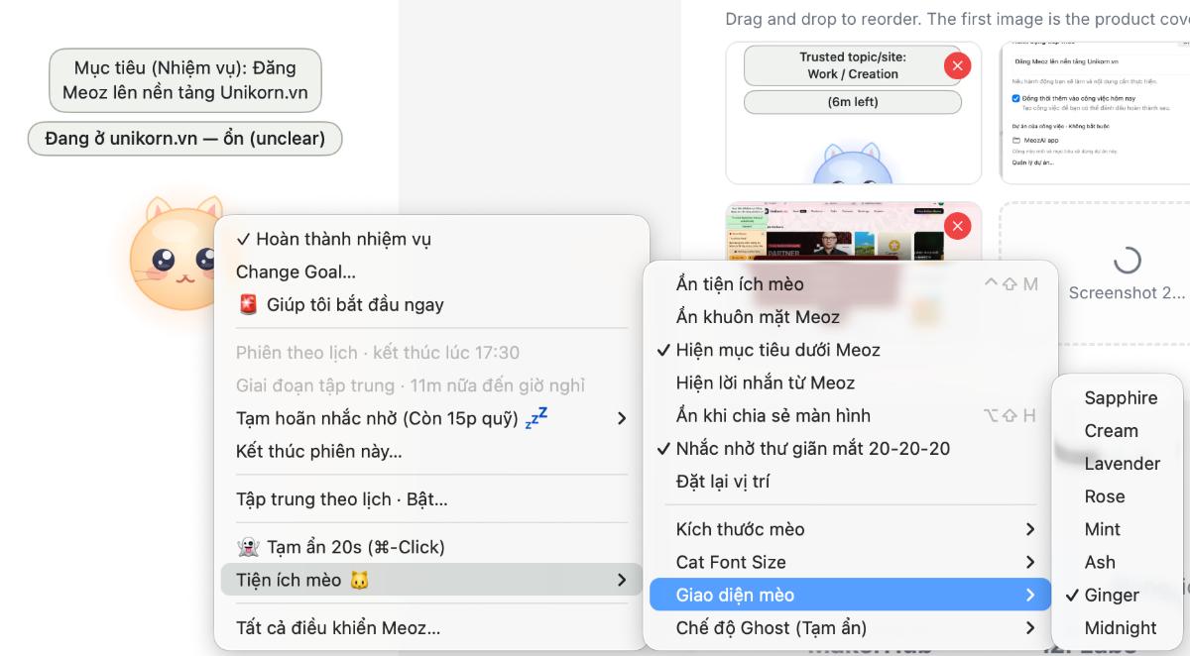Image resolution: width=1190 pixels, height=656 pixels.
Task: Remove the second screenshot via red X
Action: (x=956, y=227)
